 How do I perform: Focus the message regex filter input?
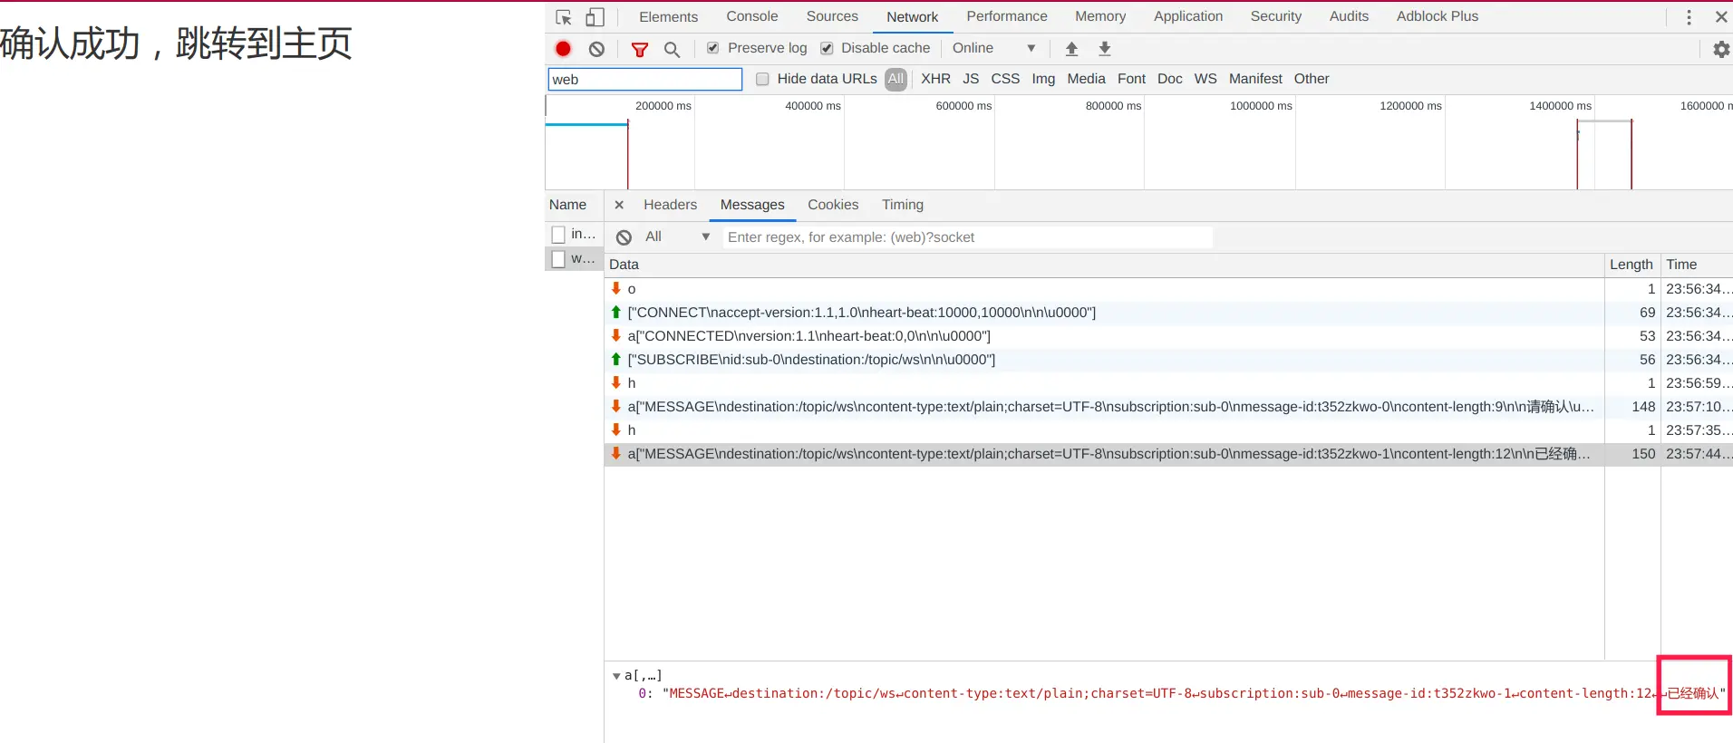pos(967,237)
